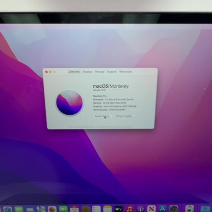Open the Support tab
The image size is (212, 212).
112,72
